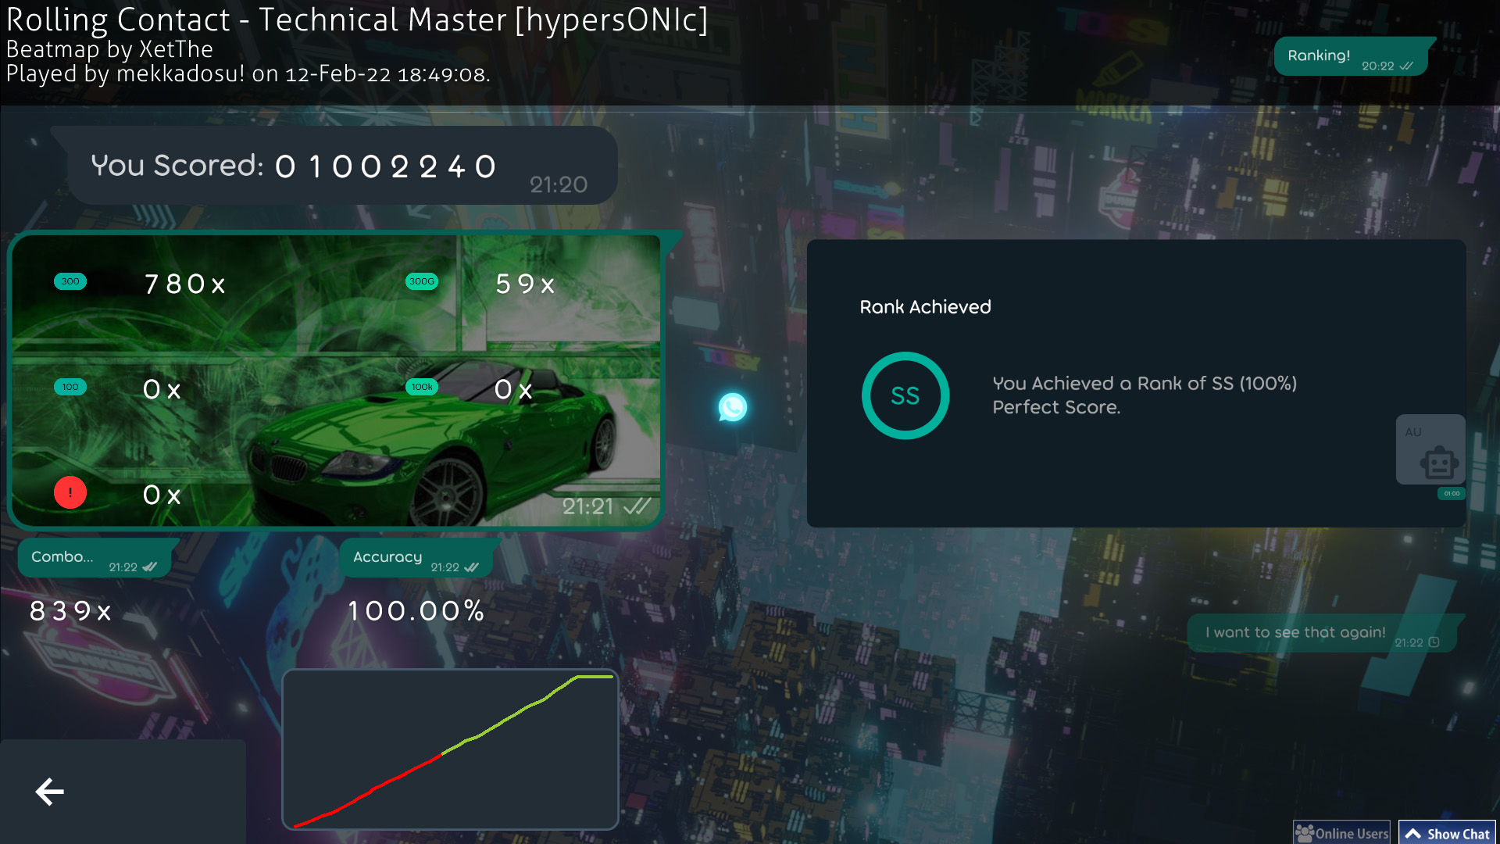
Task: Click the WhatsApp chat bubble icon
Action: pyautogui.click(x=732, y=407)
